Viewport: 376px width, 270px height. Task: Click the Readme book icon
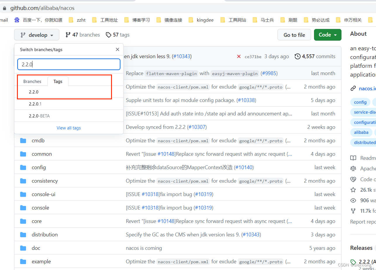[x=353, y=158]
